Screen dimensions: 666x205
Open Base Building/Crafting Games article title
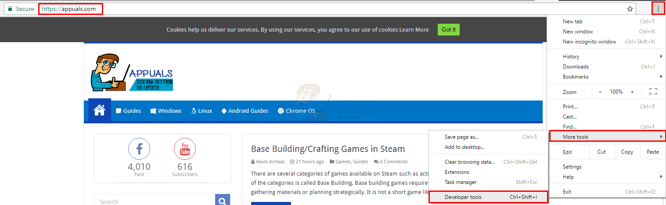(328, 149)
